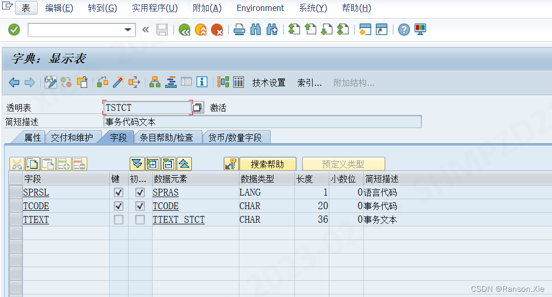
Task: Open the 实用程序(U) menu
Action: click(x=155, y=8)
